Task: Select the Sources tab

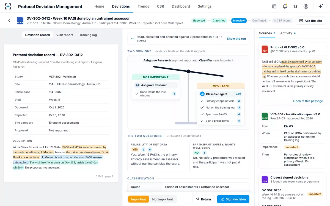Action: (267, 33)
